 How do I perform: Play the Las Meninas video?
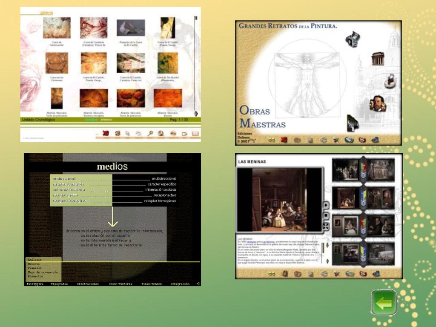point(326,205)
